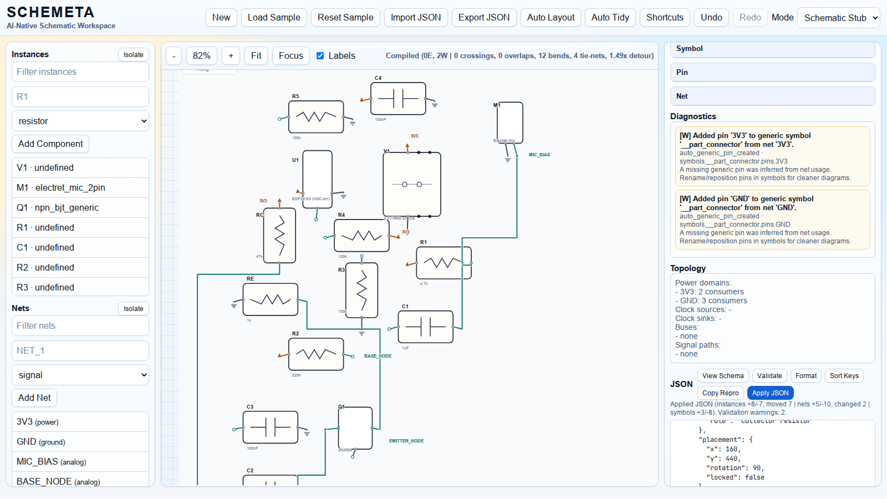Select the RE resistor symbol
887x499 pixels.
click(x=271, y=299)
